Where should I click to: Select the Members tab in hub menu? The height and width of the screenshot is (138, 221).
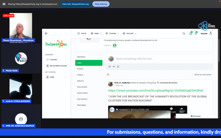click(x=81, y=57)
